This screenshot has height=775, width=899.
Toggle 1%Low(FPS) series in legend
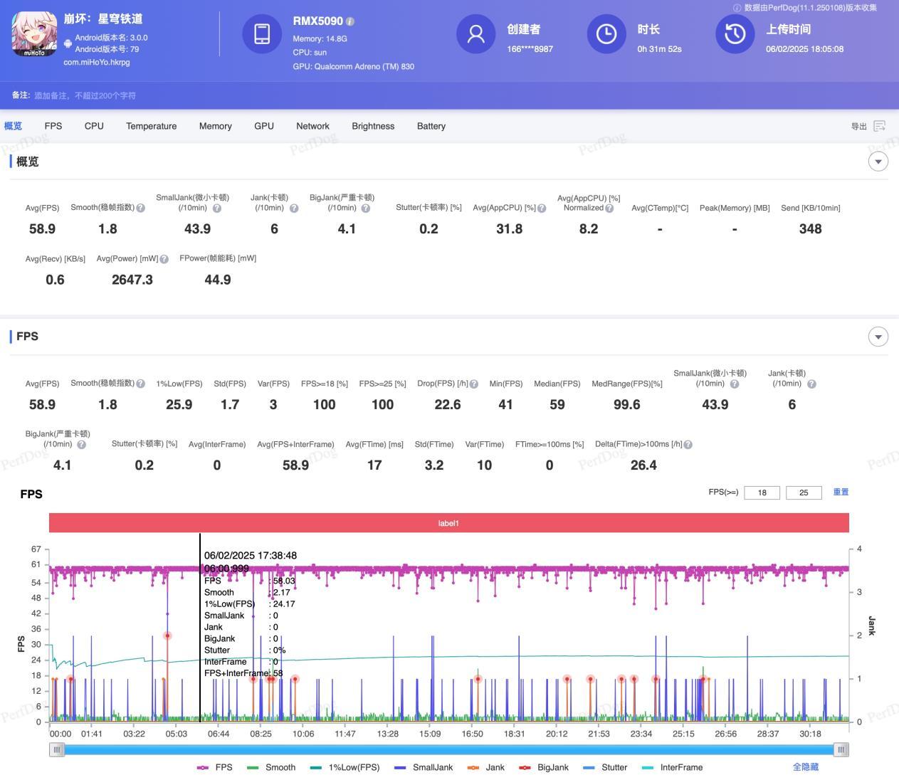345,767
